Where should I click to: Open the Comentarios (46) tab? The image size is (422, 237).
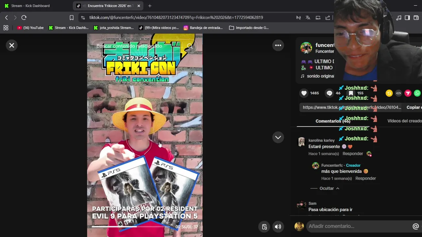point(333,121)
